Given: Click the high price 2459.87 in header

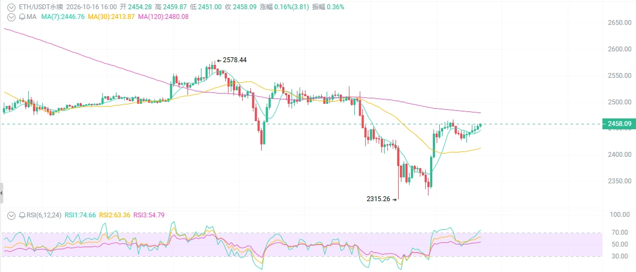Looking at the screenshot, I should click(x=174, y=7).
